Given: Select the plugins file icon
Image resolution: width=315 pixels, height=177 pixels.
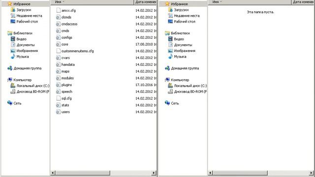Looking at the screenshot, I should (x=58, y=85).
